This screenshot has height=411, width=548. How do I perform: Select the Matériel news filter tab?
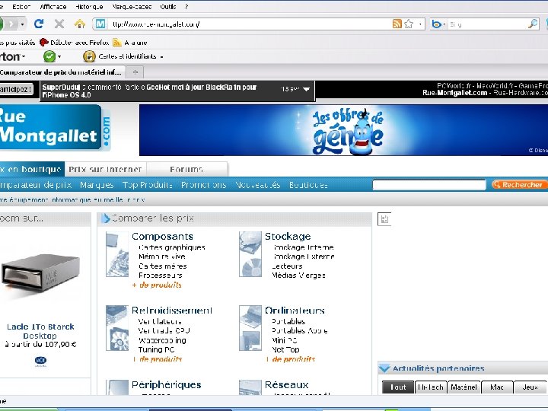pyautogui.click(x=464, y=387)
